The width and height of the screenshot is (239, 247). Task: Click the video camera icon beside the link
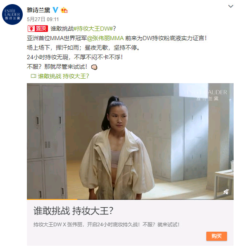[33, 76]
